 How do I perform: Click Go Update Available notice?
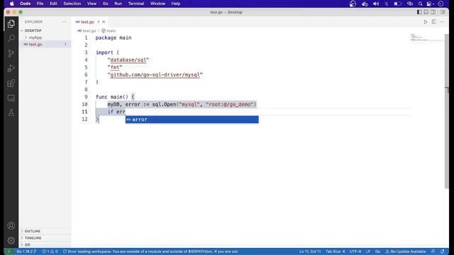[x=405, y=251]
